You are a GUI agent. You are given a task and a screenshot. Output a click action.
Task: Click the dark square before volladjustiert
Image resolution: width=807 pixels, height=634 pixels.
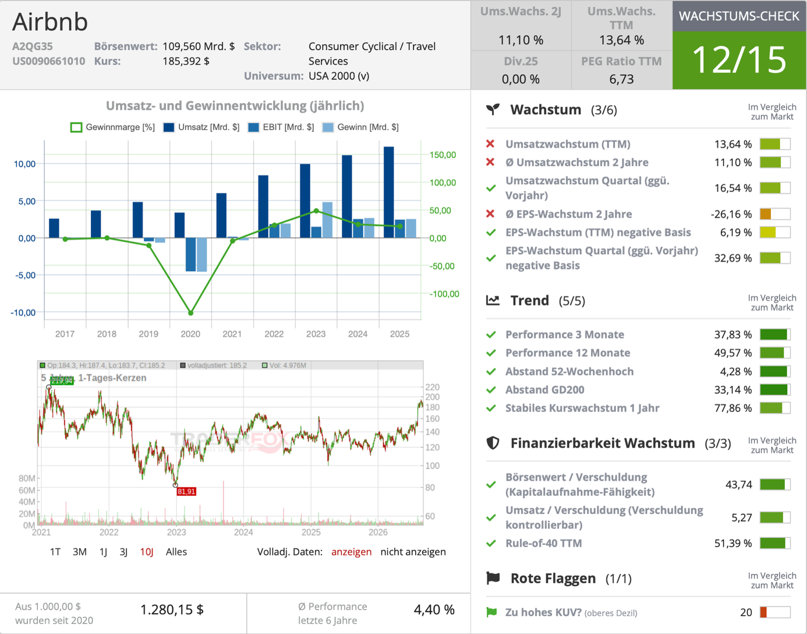tap(183, 365)
